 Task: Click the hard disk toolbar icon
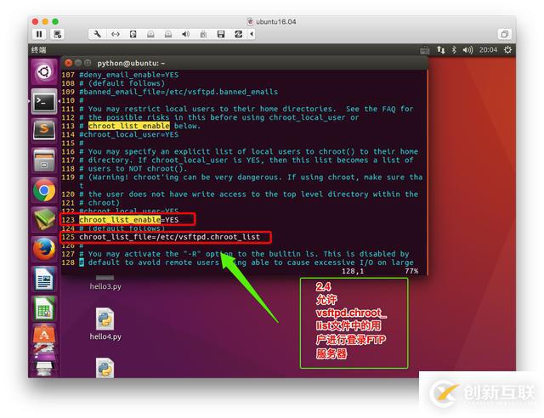pyautogui.click(x=133, y=34)
